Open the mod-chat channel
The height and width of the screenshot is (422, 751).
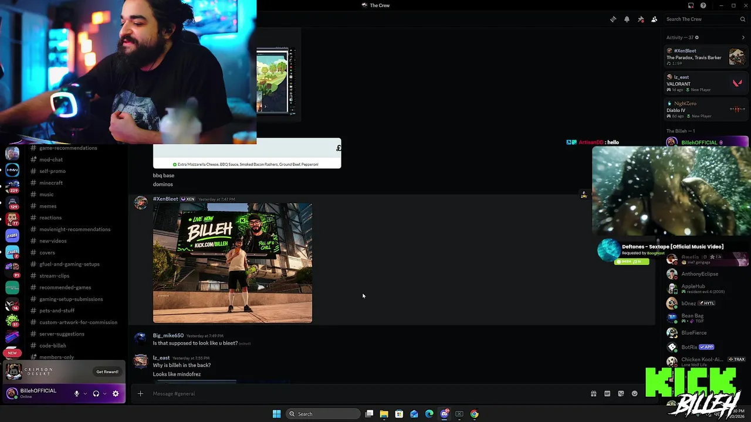coord(51,159)
